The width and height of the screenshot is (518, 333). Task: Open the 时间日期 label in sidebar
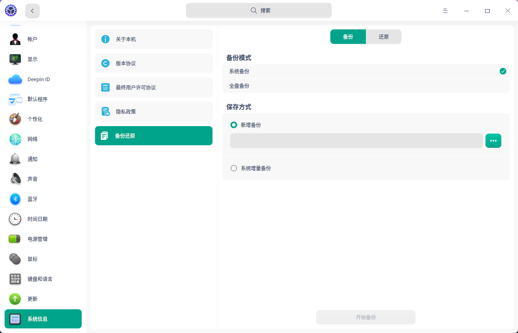coord(38,219)
